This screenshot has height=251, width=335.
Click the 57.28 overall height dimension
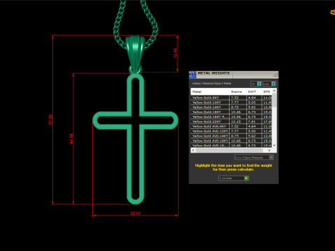[50, 119]
